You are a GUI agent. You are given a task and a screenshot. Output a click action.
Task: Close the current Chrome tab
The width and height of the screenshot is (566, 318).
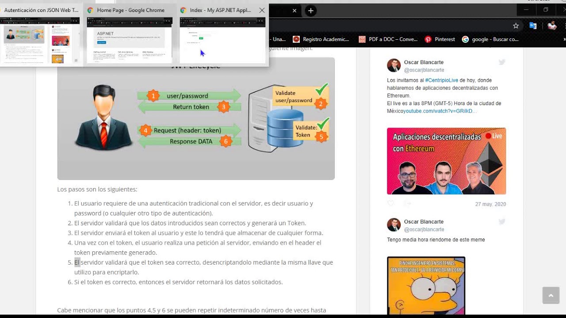(294, 11)
